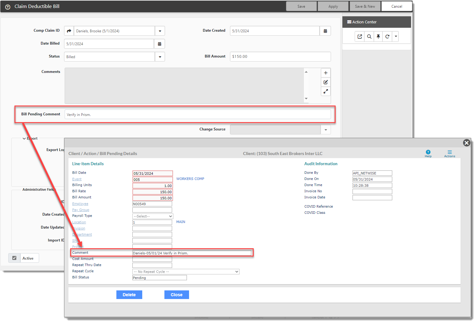Screen dimensions: 476x323
Task: Expand the comments box to full size
Action: point(325,91)
